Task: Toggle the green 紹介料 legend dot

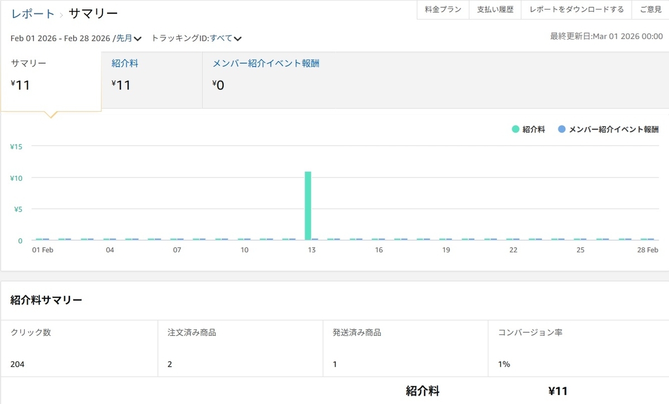Action: point(516,129)
